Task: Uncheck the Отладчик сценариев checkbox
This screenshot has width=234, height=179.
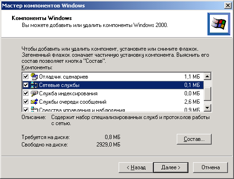Action: click(x=26, y=77)
